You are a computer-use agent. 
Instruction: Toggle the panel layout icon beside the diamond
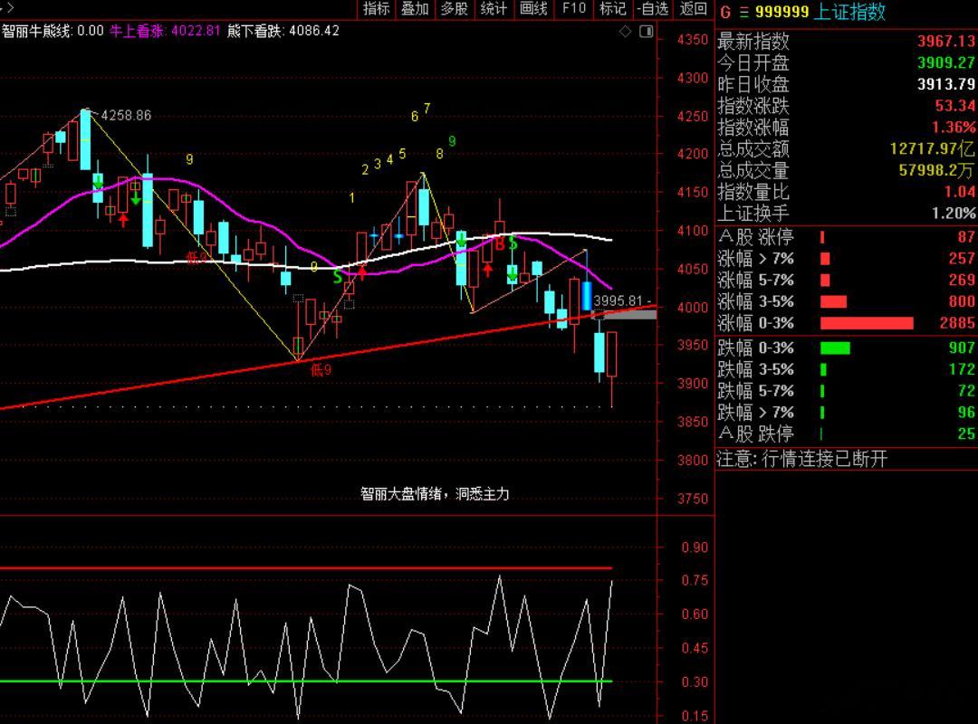pos(647,31)
